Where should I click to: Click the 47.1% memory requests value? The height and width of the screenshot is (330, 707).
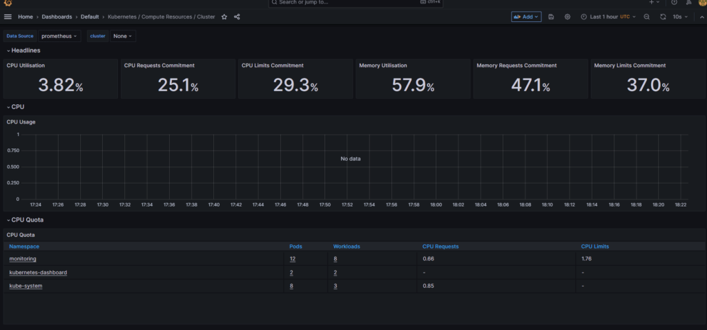click(x=531, y=85)
